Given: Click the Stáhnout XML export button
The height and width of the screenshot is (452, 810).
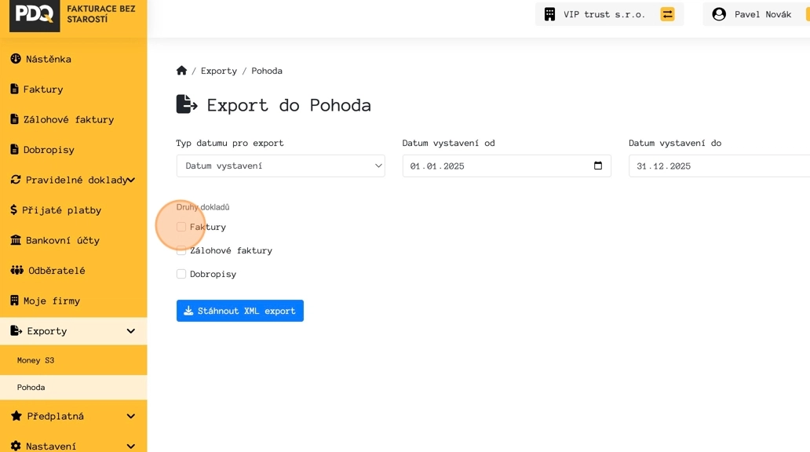Looking at the screenshot, I should (240, 311).
